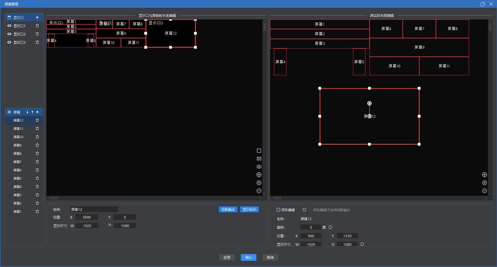Delete 屏幕1 using its trash icon
This screenshot has width=497, height=267.
37,211
